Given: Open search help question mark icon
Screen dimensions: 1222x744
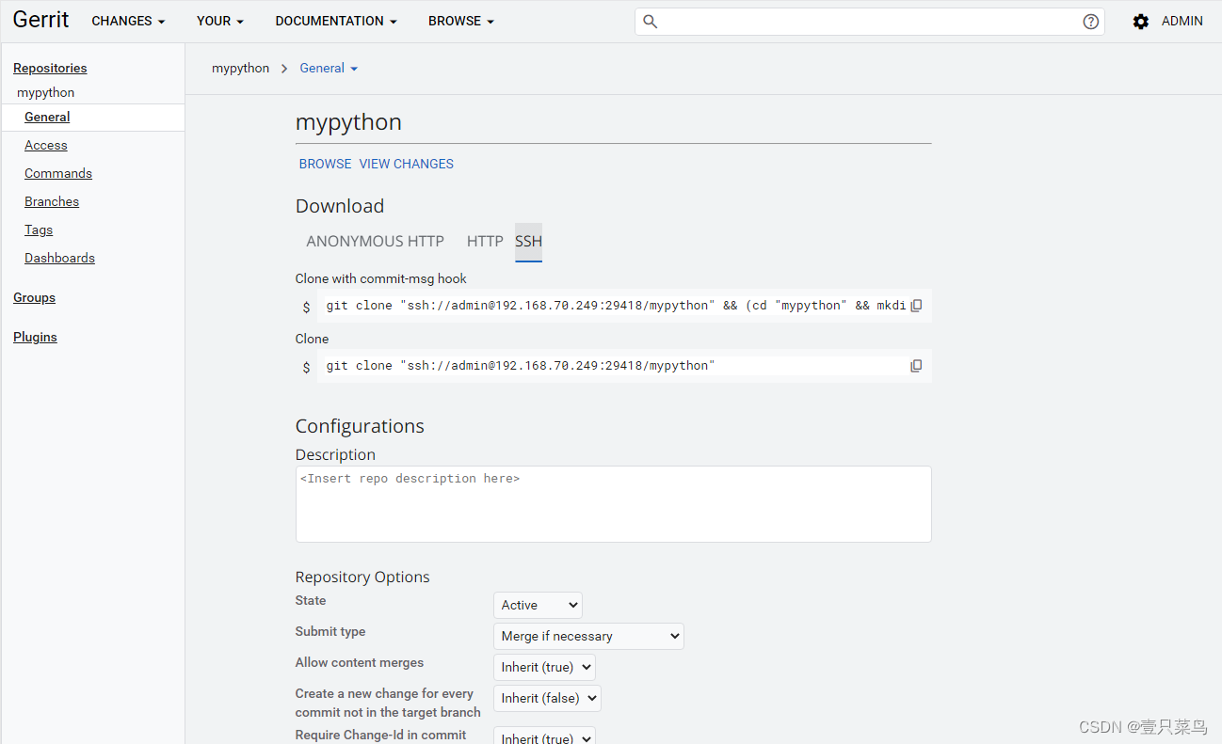Looking at the screenshot, I should (1091, 22).
